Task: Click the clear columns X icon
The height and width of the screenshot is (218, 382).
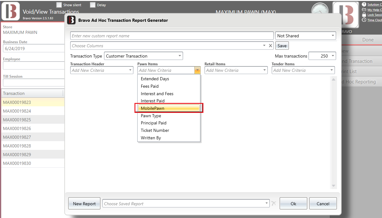Action: (x=271, y=46)
